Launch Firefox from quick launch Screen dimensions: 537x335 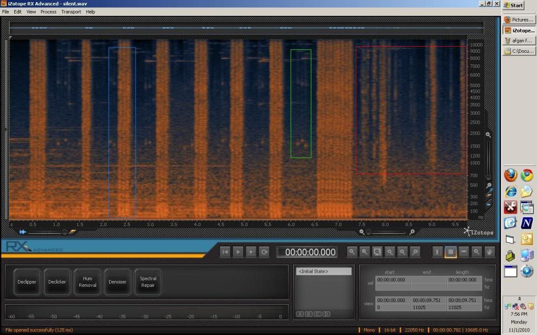[510, 175]
